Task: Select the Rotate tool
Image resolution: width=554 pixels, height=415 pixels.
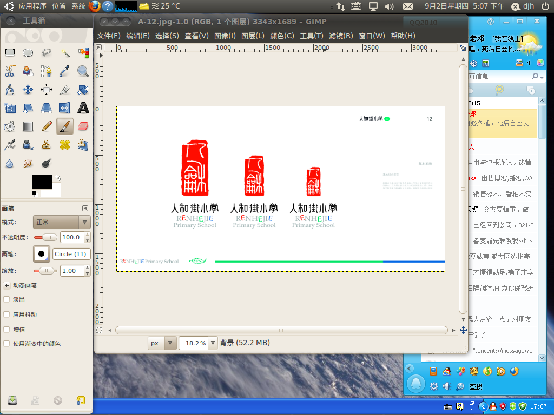Action: click(x=83, y=90)
